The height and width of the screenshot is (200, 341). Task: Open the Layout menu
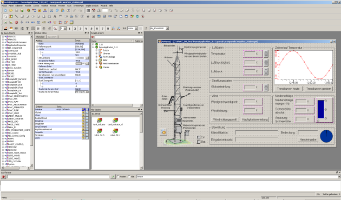[x=36, y=5]
